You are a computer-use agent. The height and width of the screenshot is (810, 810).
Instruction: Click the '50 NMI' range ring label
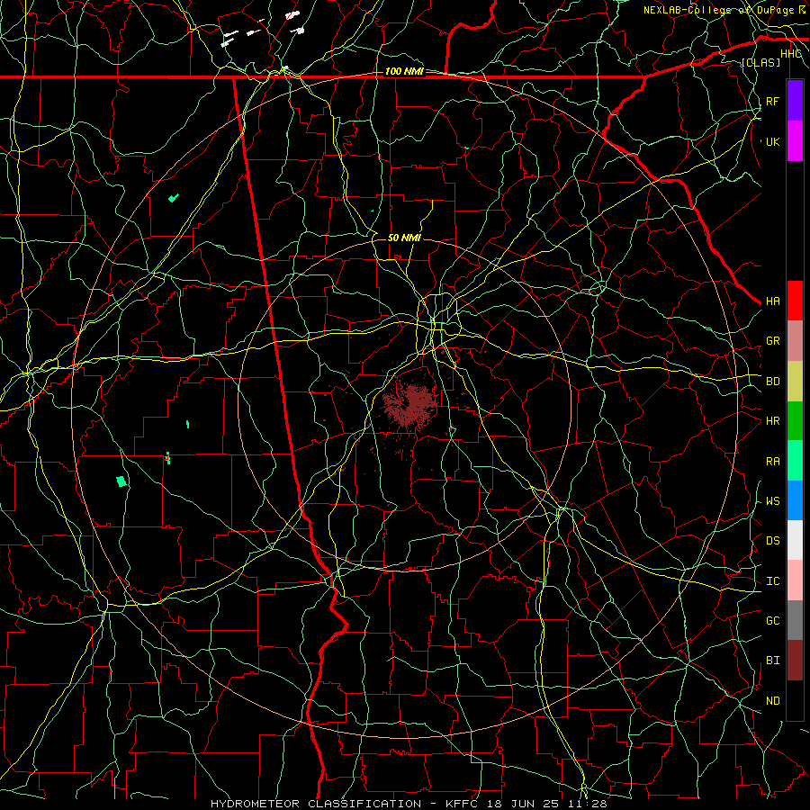click(x=404, y=238)
